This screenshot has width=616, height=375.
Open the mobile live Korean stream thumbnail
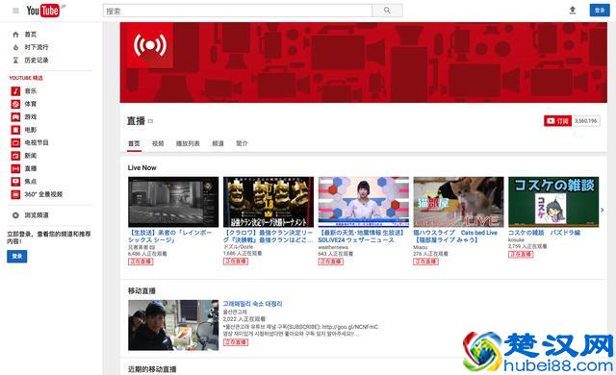(x=173, y=325)
